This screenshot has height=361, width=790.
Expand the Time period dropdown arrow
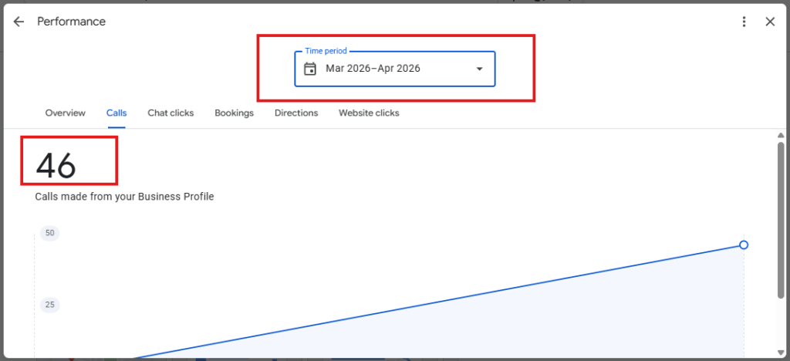point(480,69)
